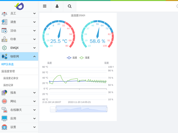Select the 员工 menu label
Screen dimensions: 178x133
13,13
